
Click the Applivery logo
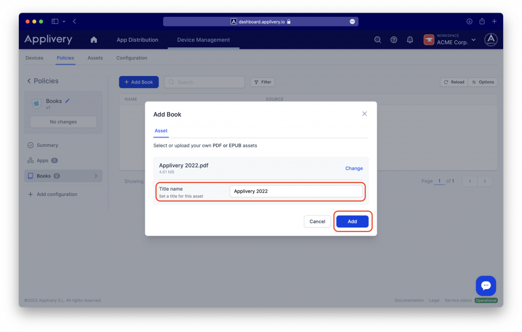tap(48, 39)
